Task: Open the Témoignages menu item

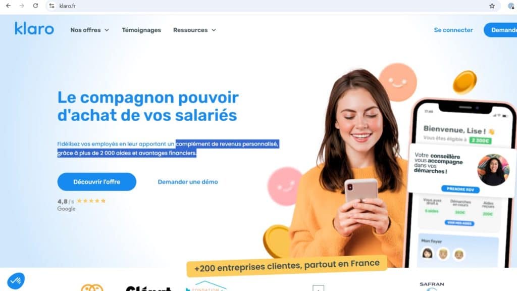Action: click(x=141, y=30)
